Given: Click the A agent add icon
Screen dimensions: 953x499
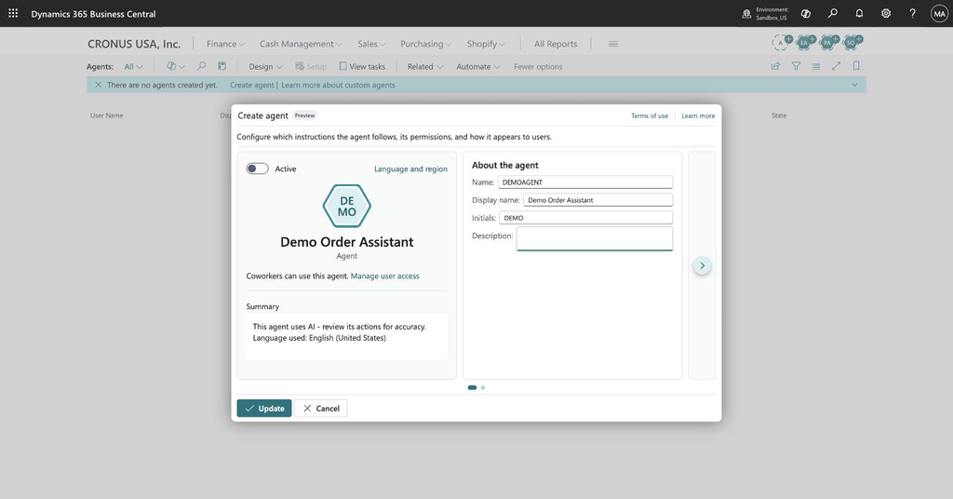Looking at the screenshot, I should click(x=782, y=42).
